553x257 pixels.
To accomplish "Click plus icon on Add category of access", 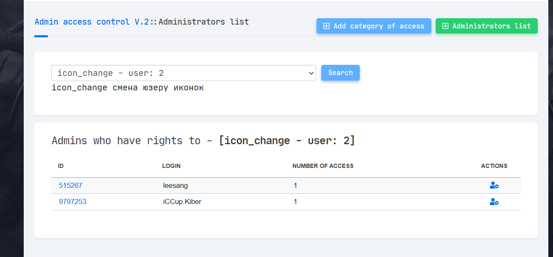I will tap(326, 26).
